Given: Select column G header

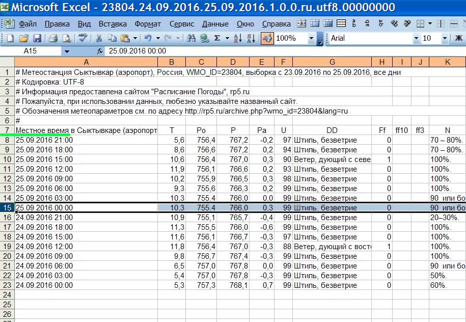Looking at the screenshot, I should pyautogui.click(x=332, y=62).
